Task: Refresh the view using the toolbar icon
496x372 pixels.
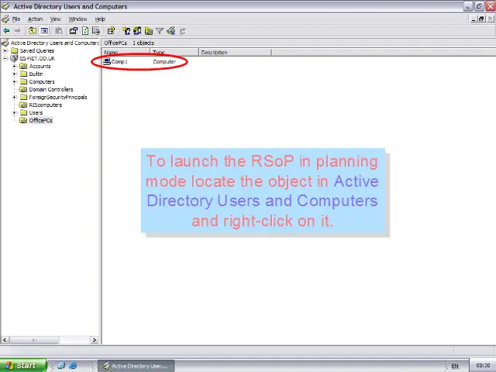Action: [x=85, y=31]
